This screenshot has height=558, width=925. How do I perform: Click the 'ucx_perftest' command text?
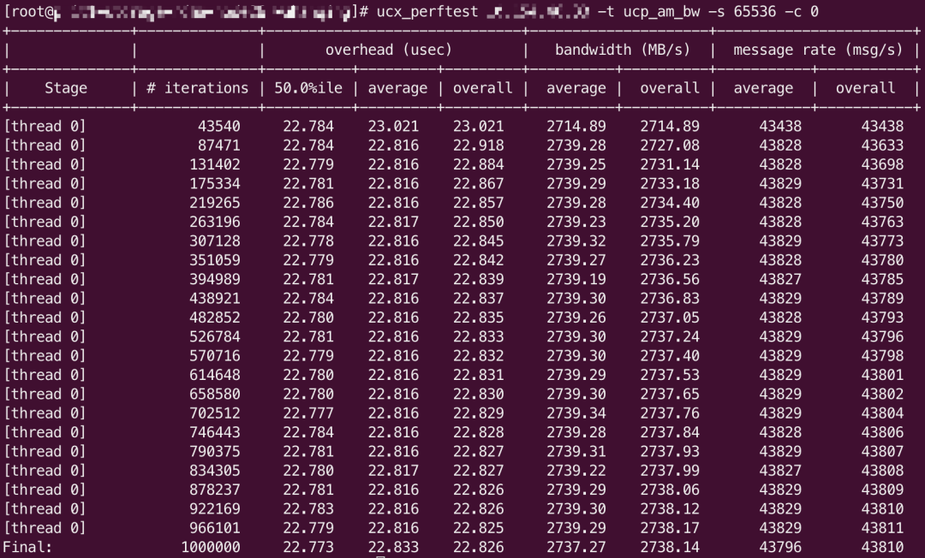(x=427, y=12)
